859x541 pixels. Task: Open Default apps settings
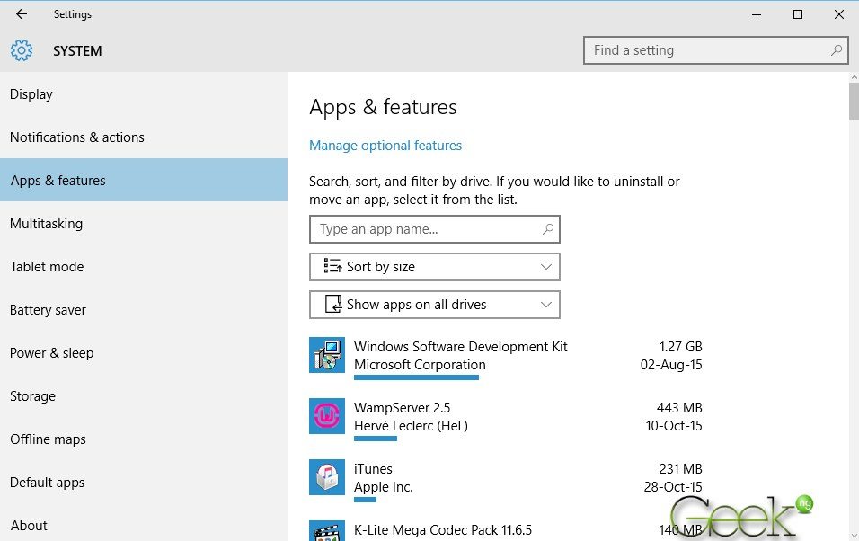coord(144,483)
